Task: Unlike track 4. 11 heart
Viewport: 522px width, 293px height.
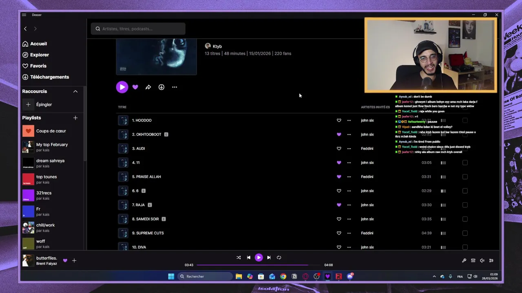Action: tap(339, 163)
